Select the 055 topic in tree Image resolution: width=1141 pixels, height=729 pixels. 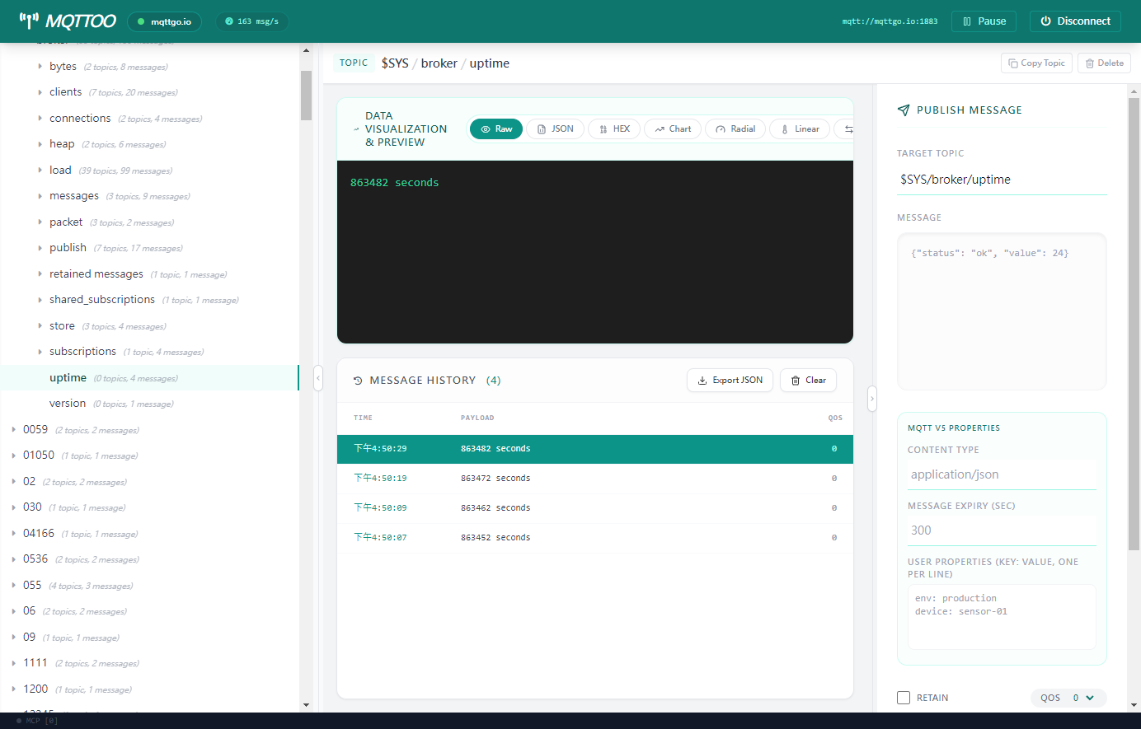coord(149,586)
